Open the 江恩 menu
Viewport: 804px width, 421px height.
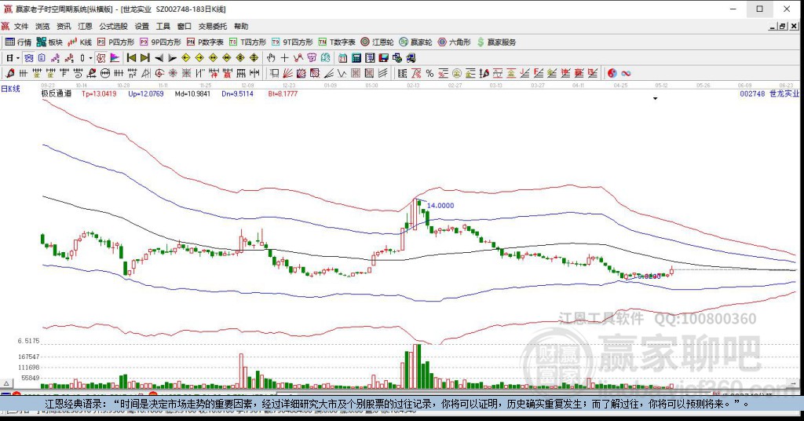pos(85,26)
